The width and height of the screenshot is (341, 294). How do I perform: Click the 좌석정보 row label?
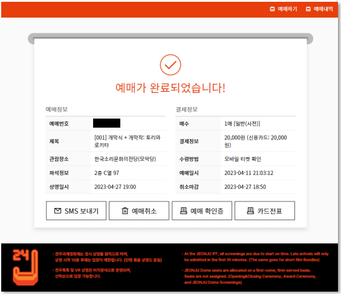[x=59, y=173]
